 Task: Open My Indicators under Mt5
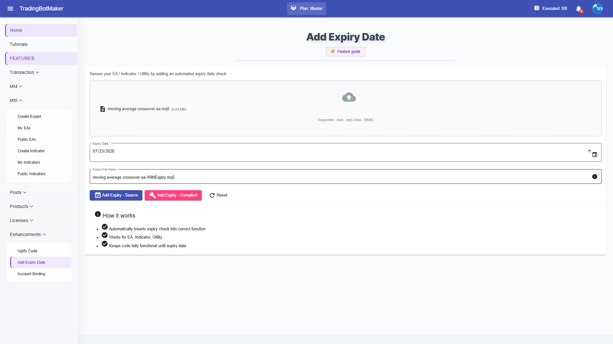tap(29, 162)
